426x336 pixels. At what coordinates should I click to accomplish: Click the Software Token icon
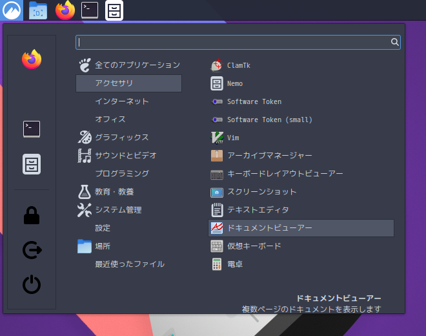217,101
